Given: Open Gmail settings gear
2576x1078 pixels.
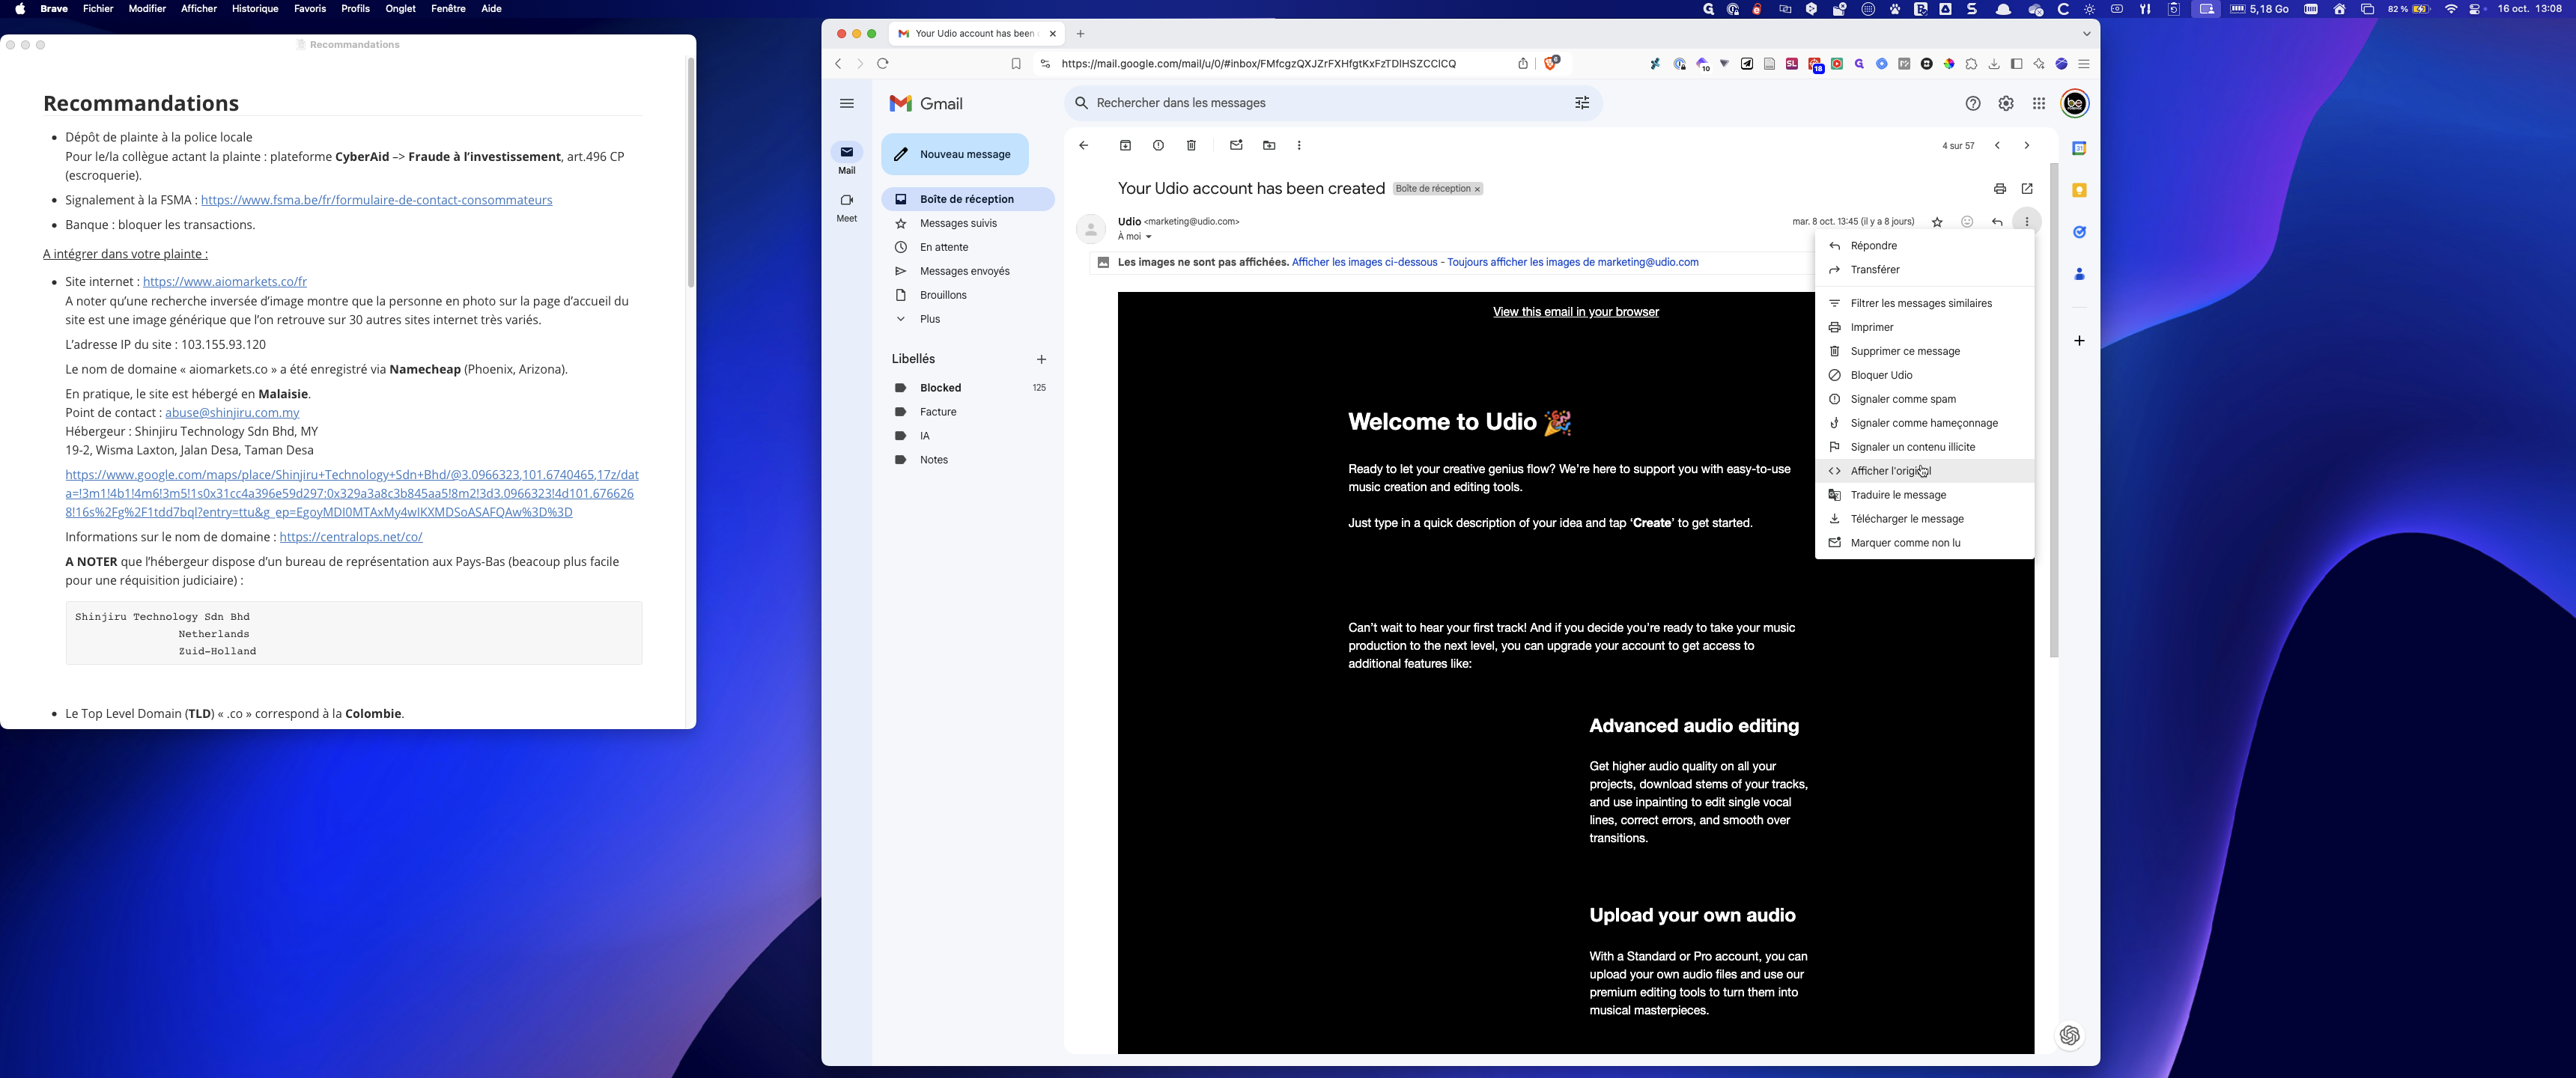Looking at the screenshot, I should click(2006, 104).
